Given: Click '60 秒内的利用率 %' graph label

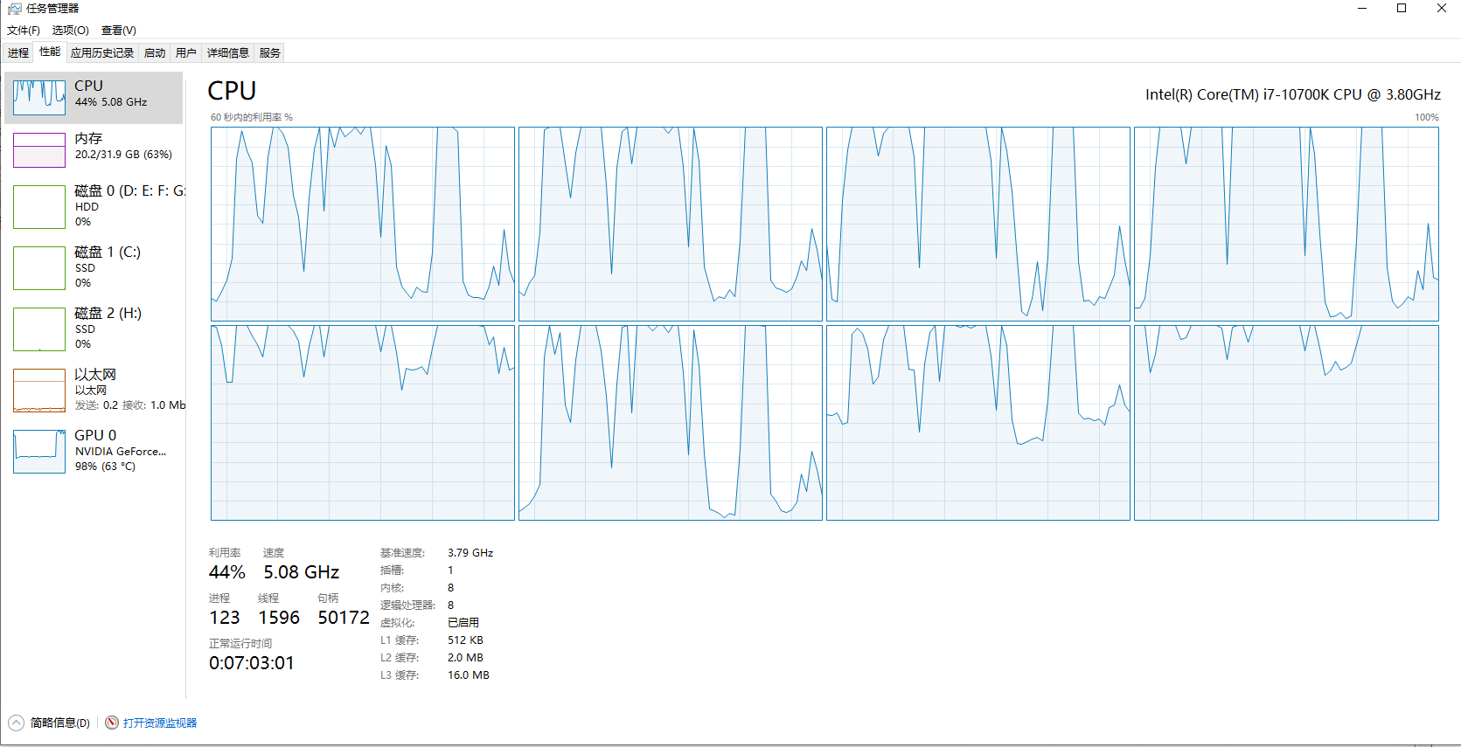Looking at the screenshot, I should (x=252, y=117).
